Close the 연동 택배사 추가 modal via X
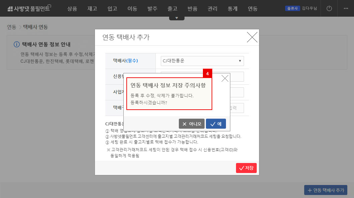Image resolution: width=354 pixels, height=198 pixels. click(252, 37)
